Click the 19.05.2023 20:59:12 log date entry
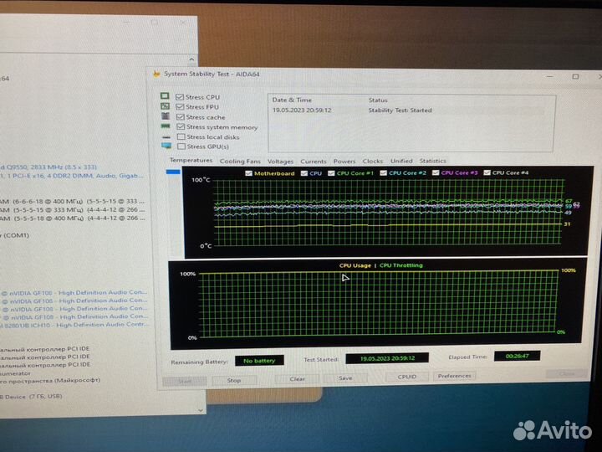602x452 pixels. 302,110
